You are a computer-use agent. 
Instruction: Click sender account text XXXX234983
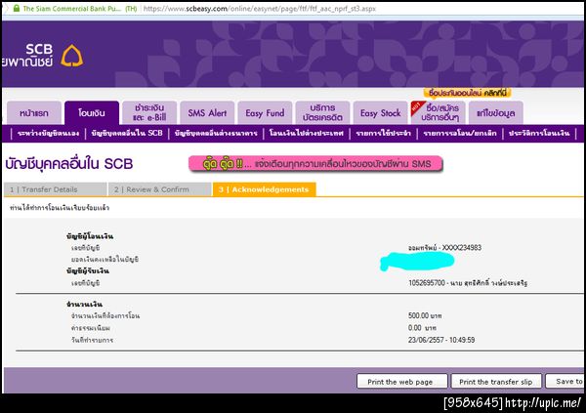tap(462, 248)
